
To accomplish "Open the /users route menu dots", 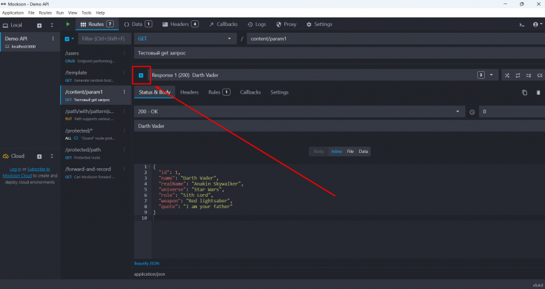I will (x=124, y=53).
